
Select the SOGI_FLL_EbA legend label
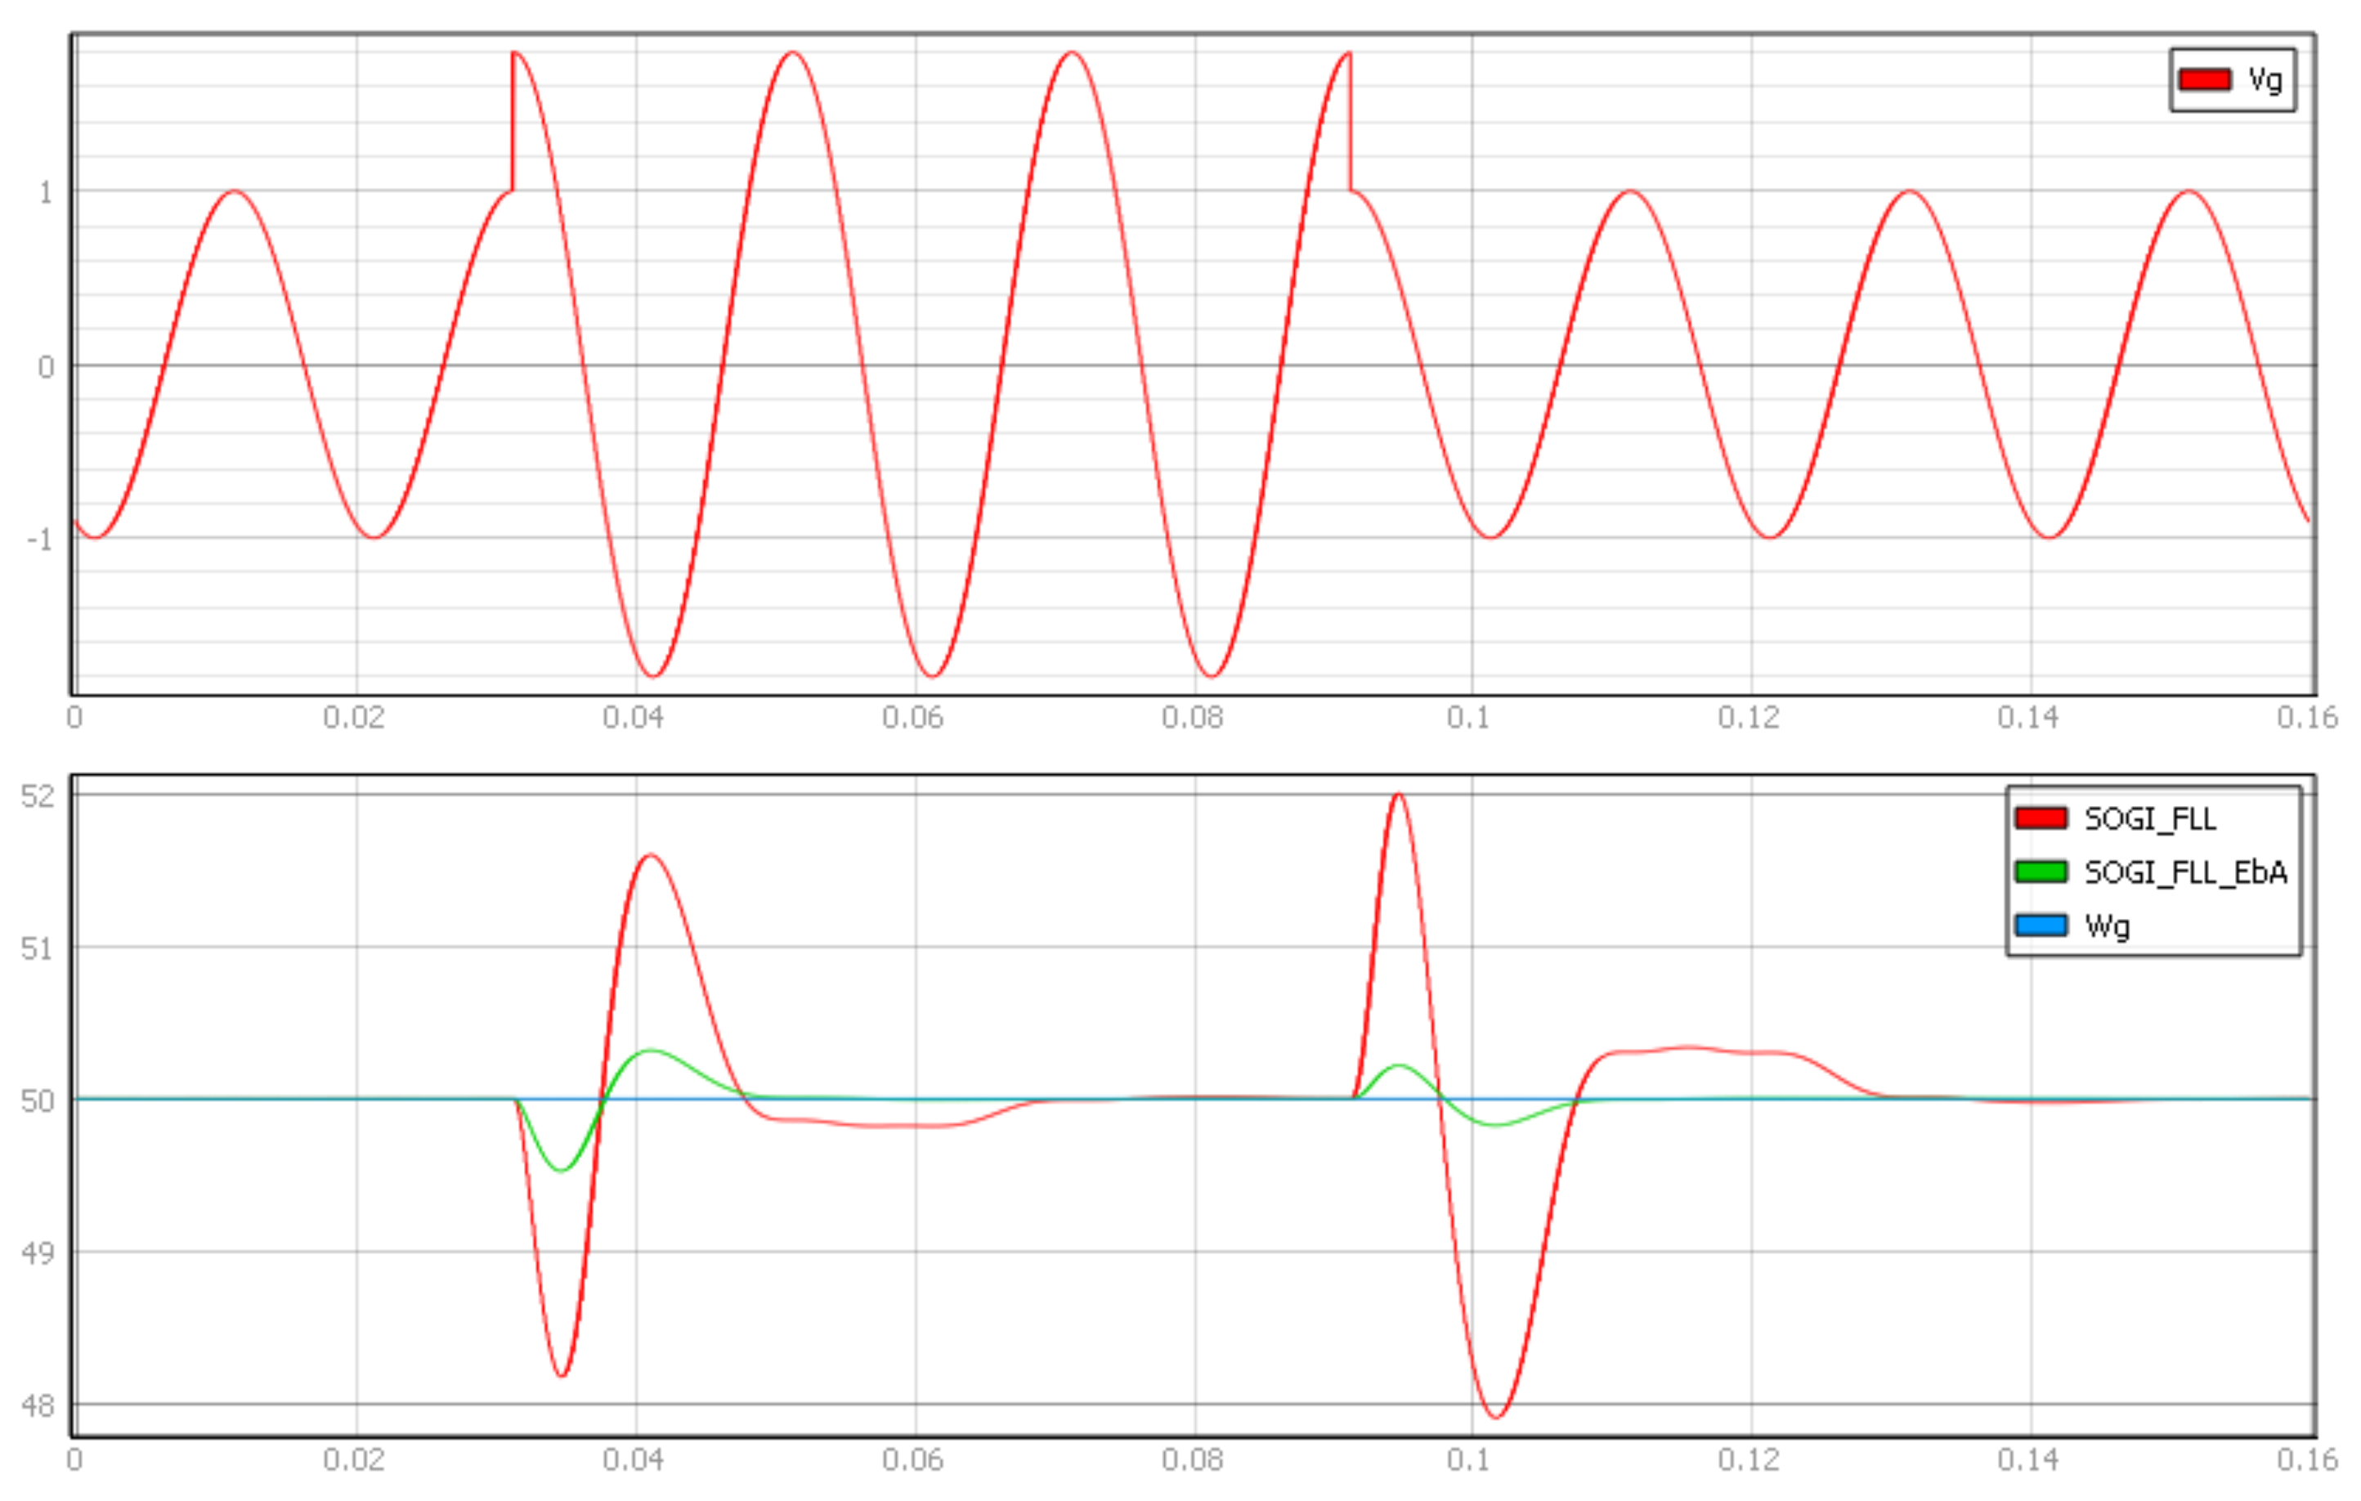[2185, 871]
